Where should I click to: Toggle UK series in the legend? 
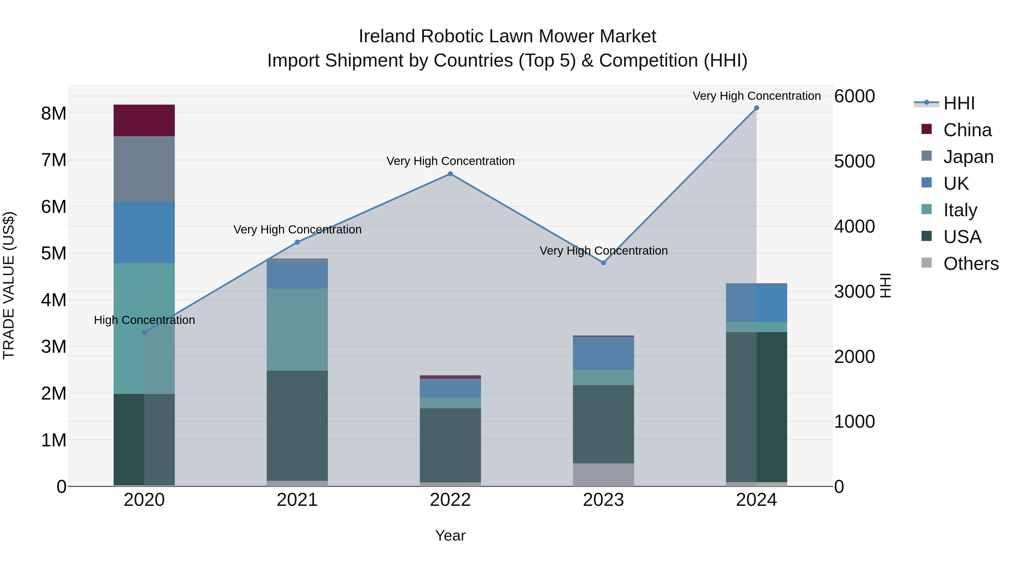pos(945,183)
